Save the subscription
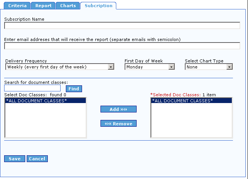Image resolution: width=248 pixels, height=179 pixels. point(15,159)
